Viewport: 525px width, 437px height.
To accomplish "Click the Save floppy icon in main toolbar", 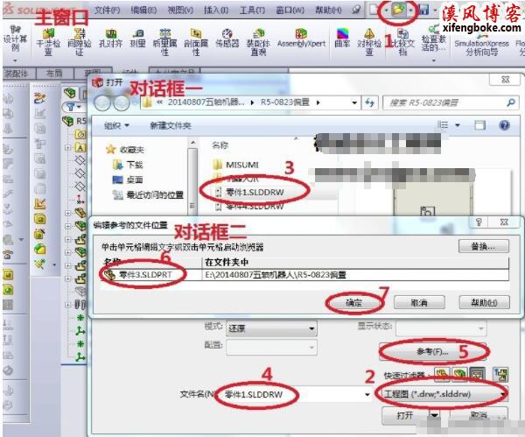I will tap(423, 10).
